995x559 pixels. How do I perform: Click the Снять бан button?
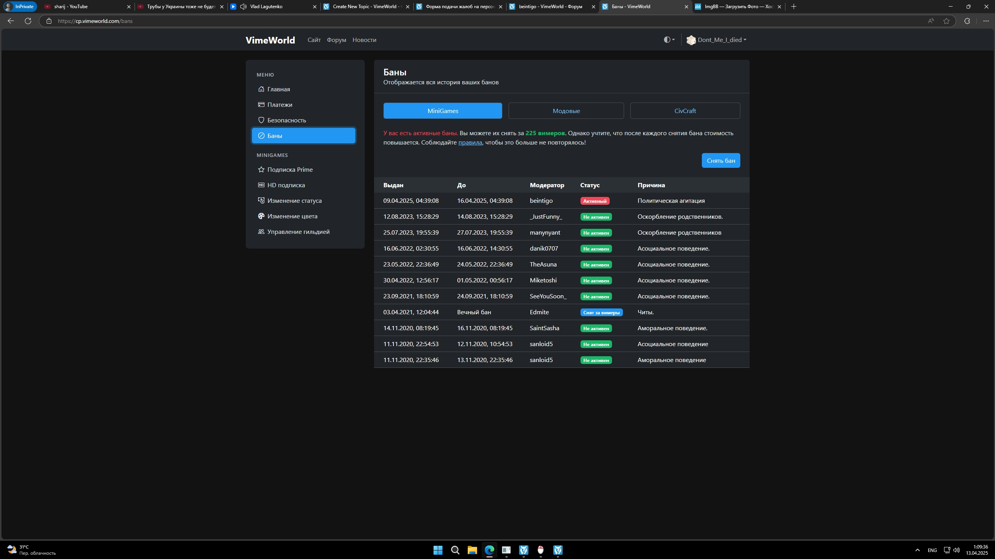coord(720,161)
